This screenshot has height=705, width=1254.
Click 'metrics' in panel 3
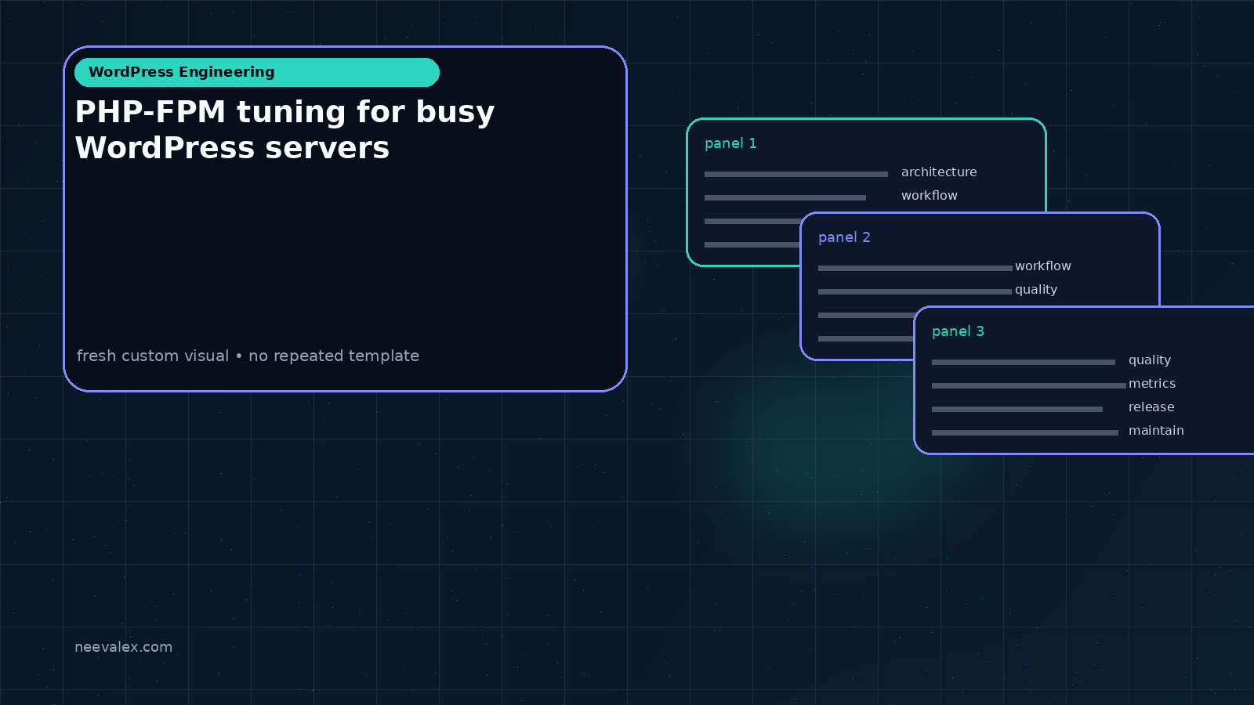click(x=1152, y=384)
